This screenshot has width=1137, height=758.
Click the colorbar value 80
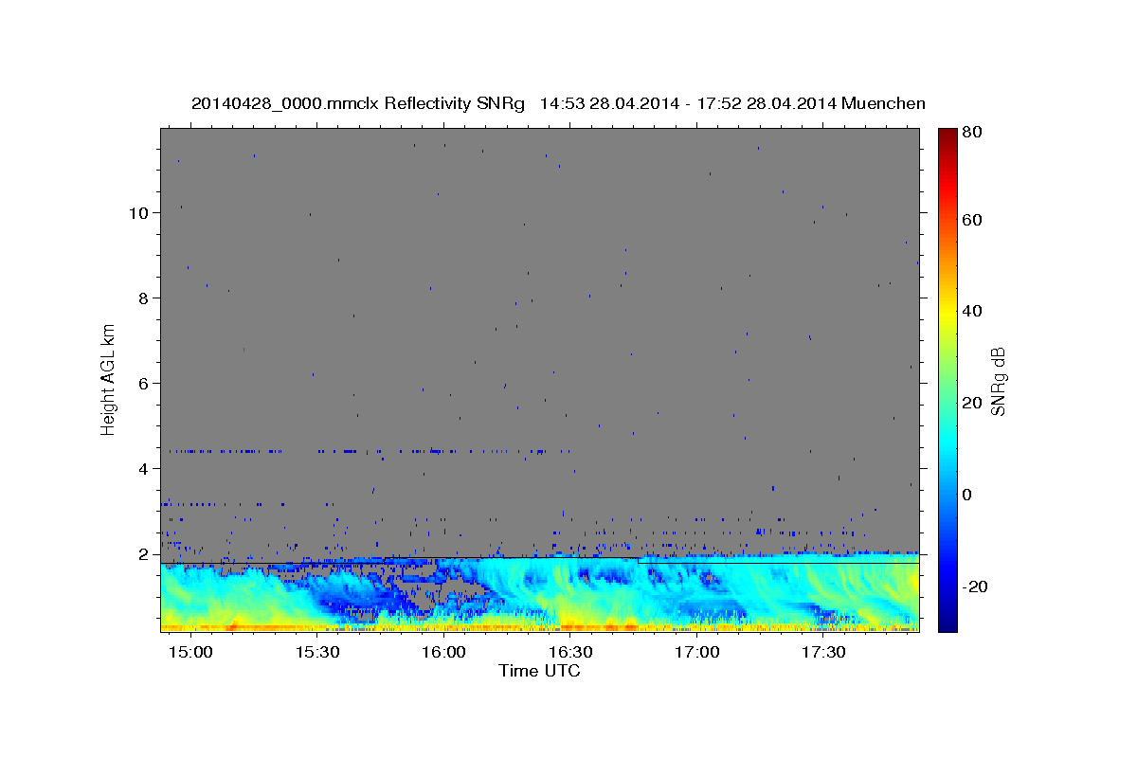pyautogui.click(x=970, y=133)
